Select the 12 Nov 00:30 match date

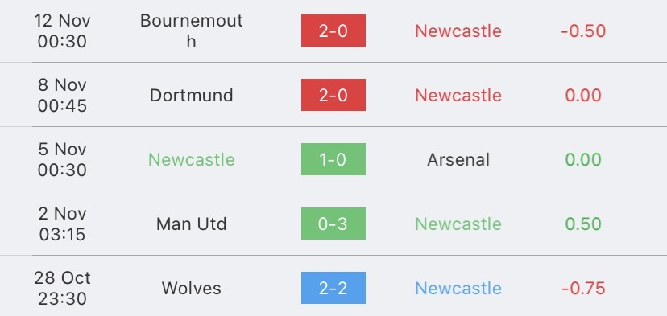click(62, 31)
